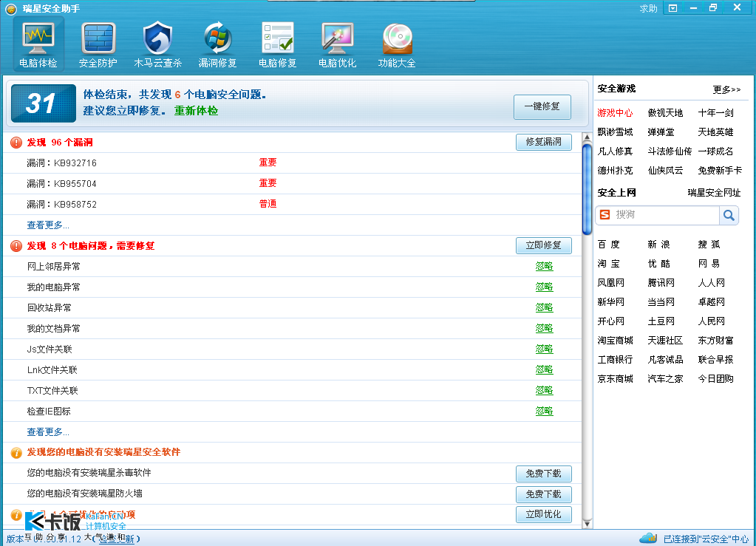Click the scrollbar down arrow
Screen dimensions: 756x546
tap(587, 524)
